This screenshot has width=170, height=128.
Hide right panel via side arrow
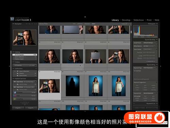160,66
